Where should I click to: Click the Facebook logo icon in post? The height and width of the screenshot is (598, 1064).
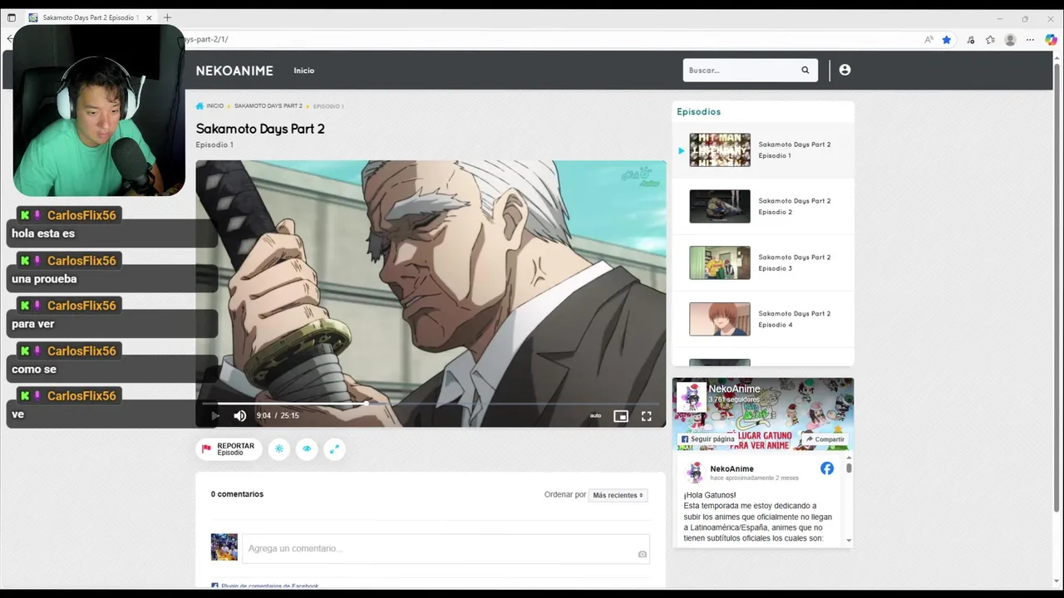point(827,468)
